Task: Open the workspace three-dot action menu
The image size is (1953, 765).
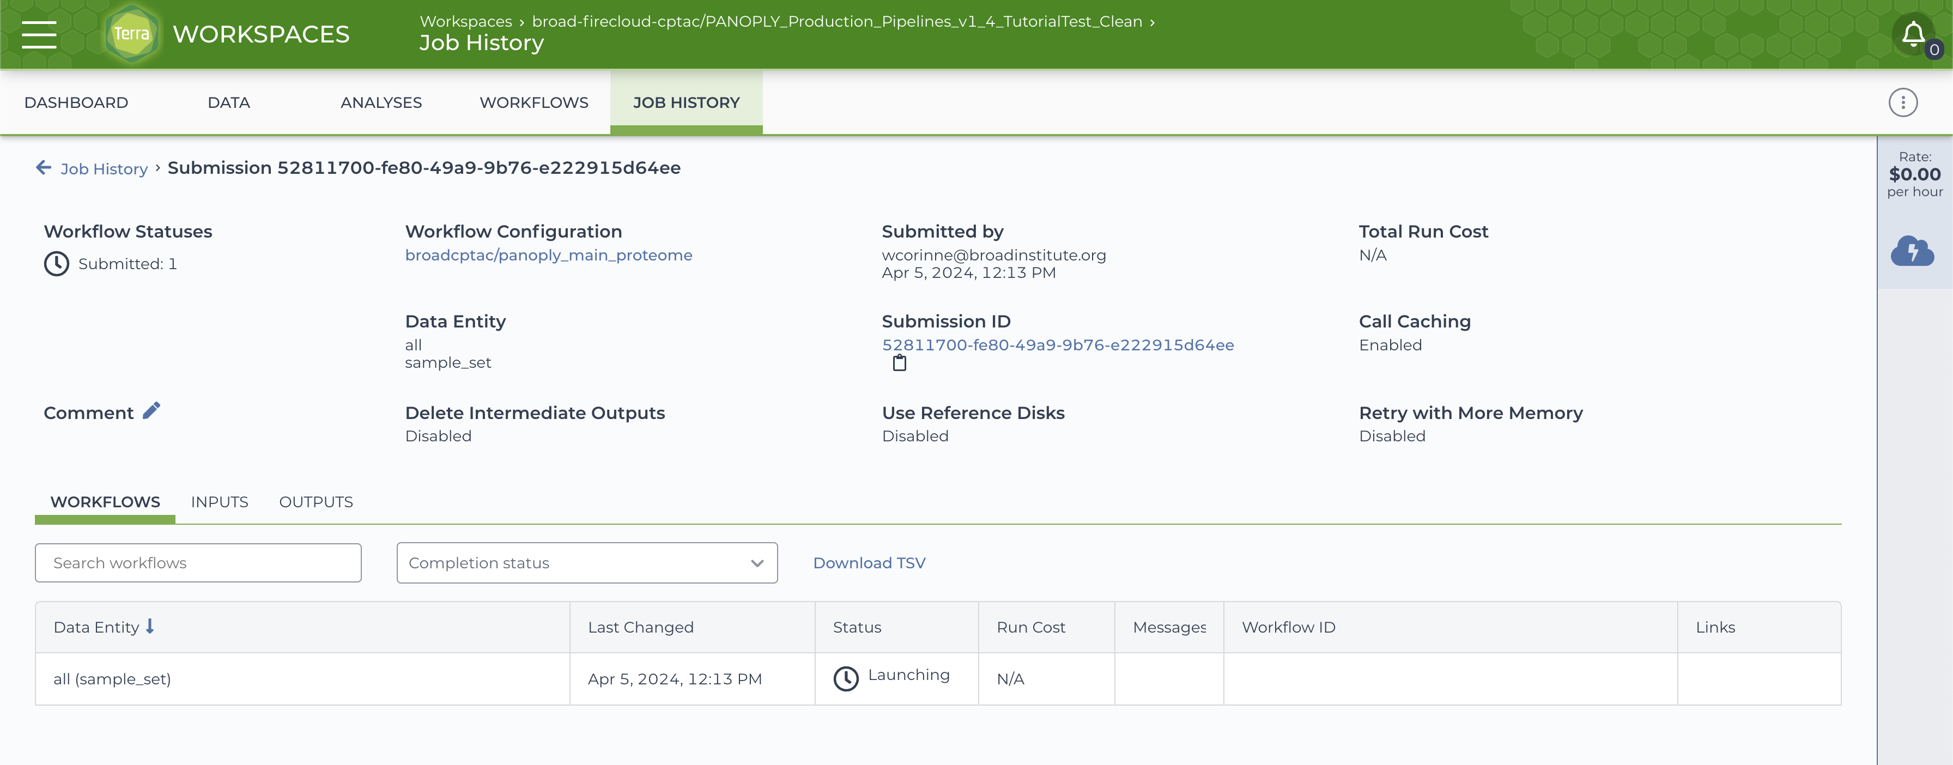Action: click(1902, 102)
